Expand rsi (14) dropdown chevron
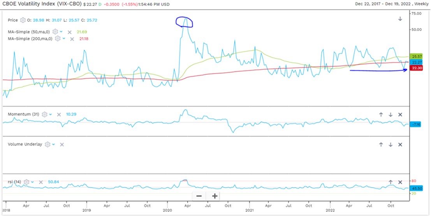 [x=32, y=182]
